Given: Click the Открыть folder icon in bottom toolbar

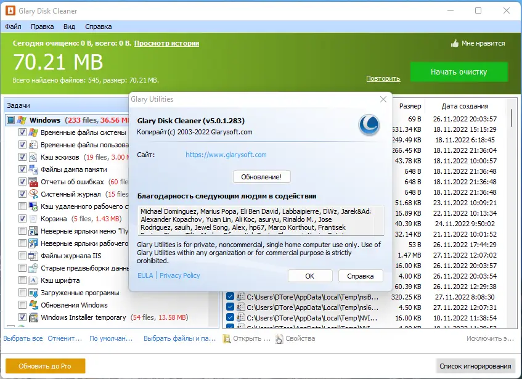Looking at the screenshot, I should point(227,339).
